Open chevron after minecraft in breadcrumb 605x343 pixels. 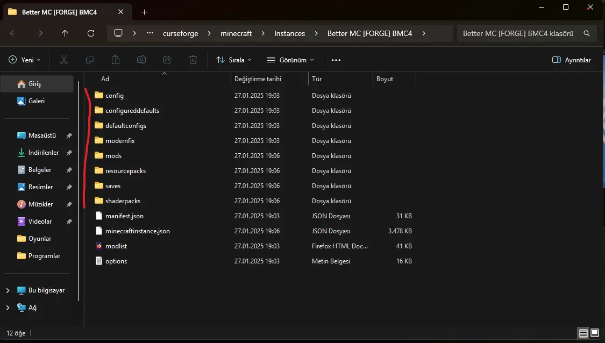(x=263, y=33)
